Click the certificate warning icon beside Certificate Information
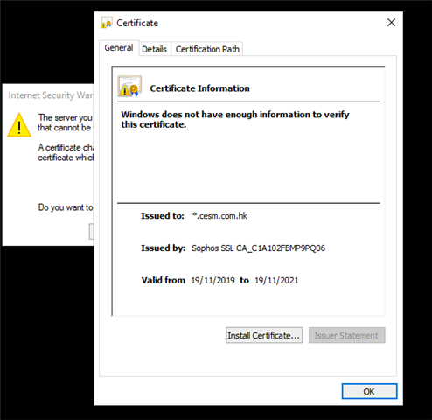The height and width of the screenshot is (420, 432). (x=129, y=87)
